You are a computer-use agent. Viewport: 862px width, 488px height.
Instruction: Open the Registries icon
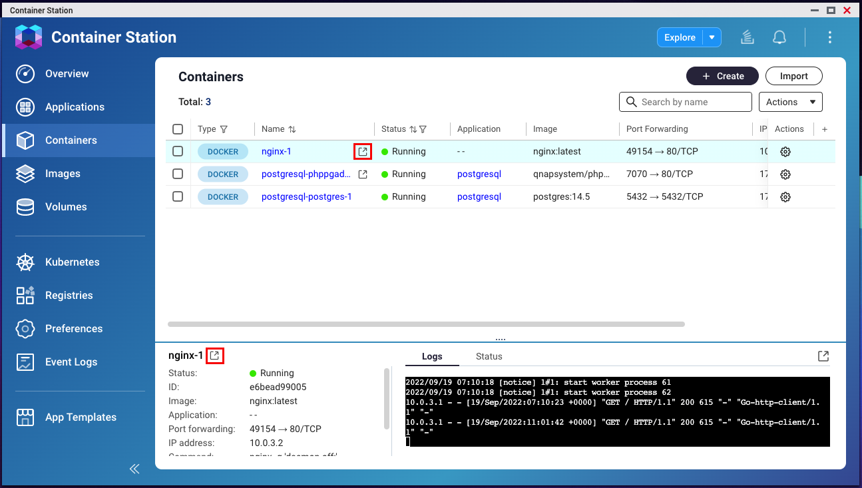[x=25, y=296]
